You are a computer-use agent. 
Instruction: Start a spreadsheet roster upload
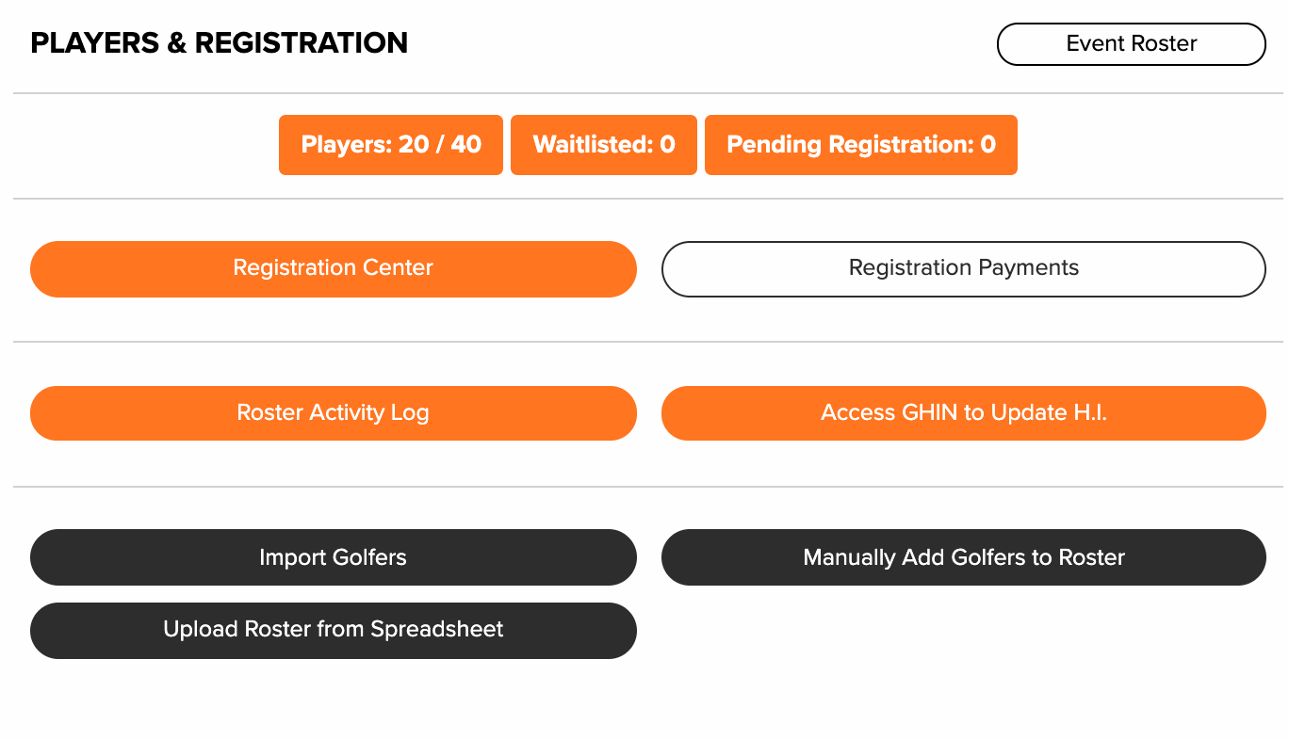pos(334,631)
